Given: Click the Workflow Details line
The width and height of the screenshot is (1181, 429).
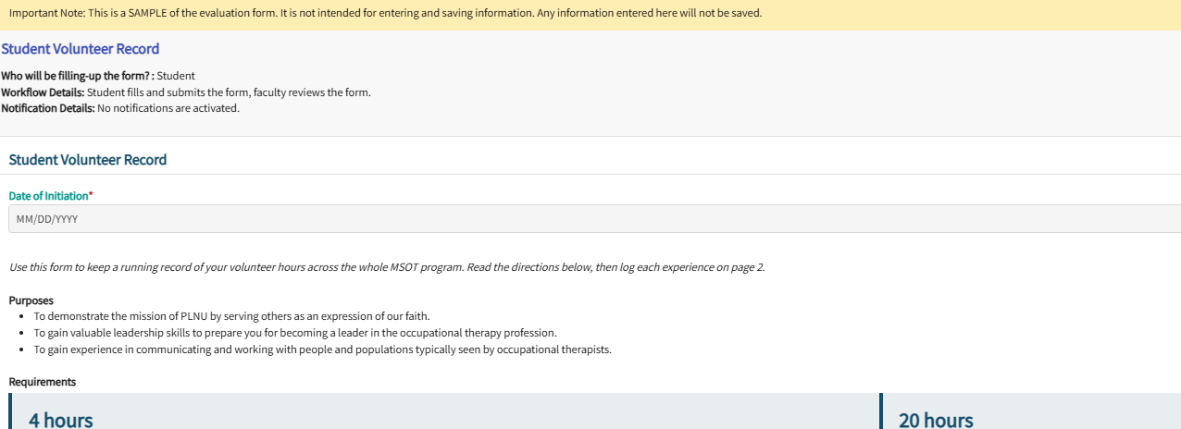Looking at the screenshot, I should (x=186, y=92).
